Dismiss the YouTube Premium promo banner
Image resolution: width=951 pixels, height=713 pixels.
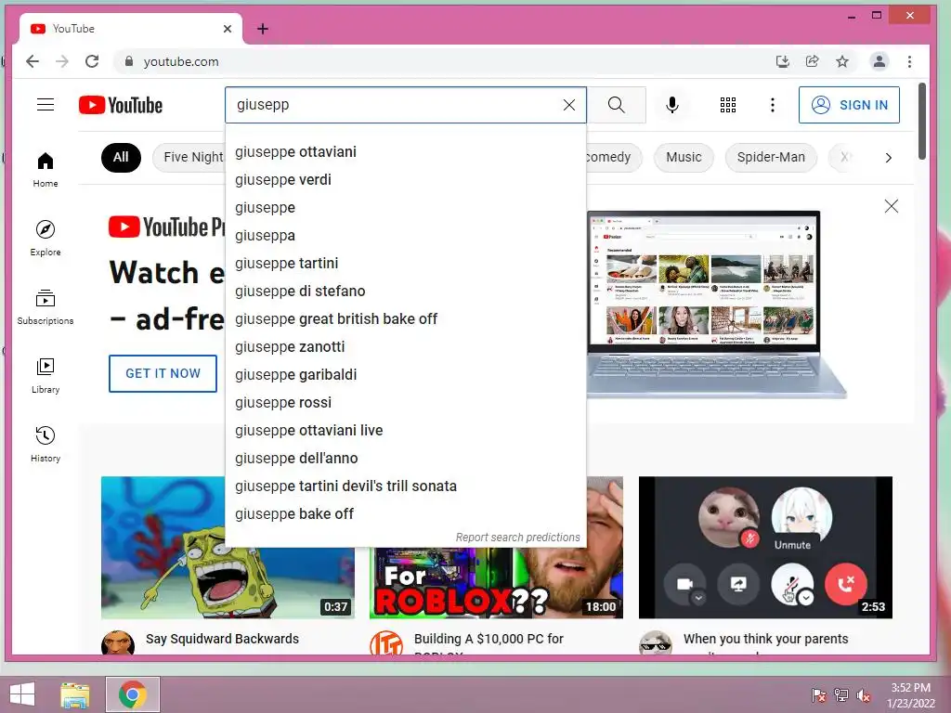pyautogui.click(x=891, y=206)
